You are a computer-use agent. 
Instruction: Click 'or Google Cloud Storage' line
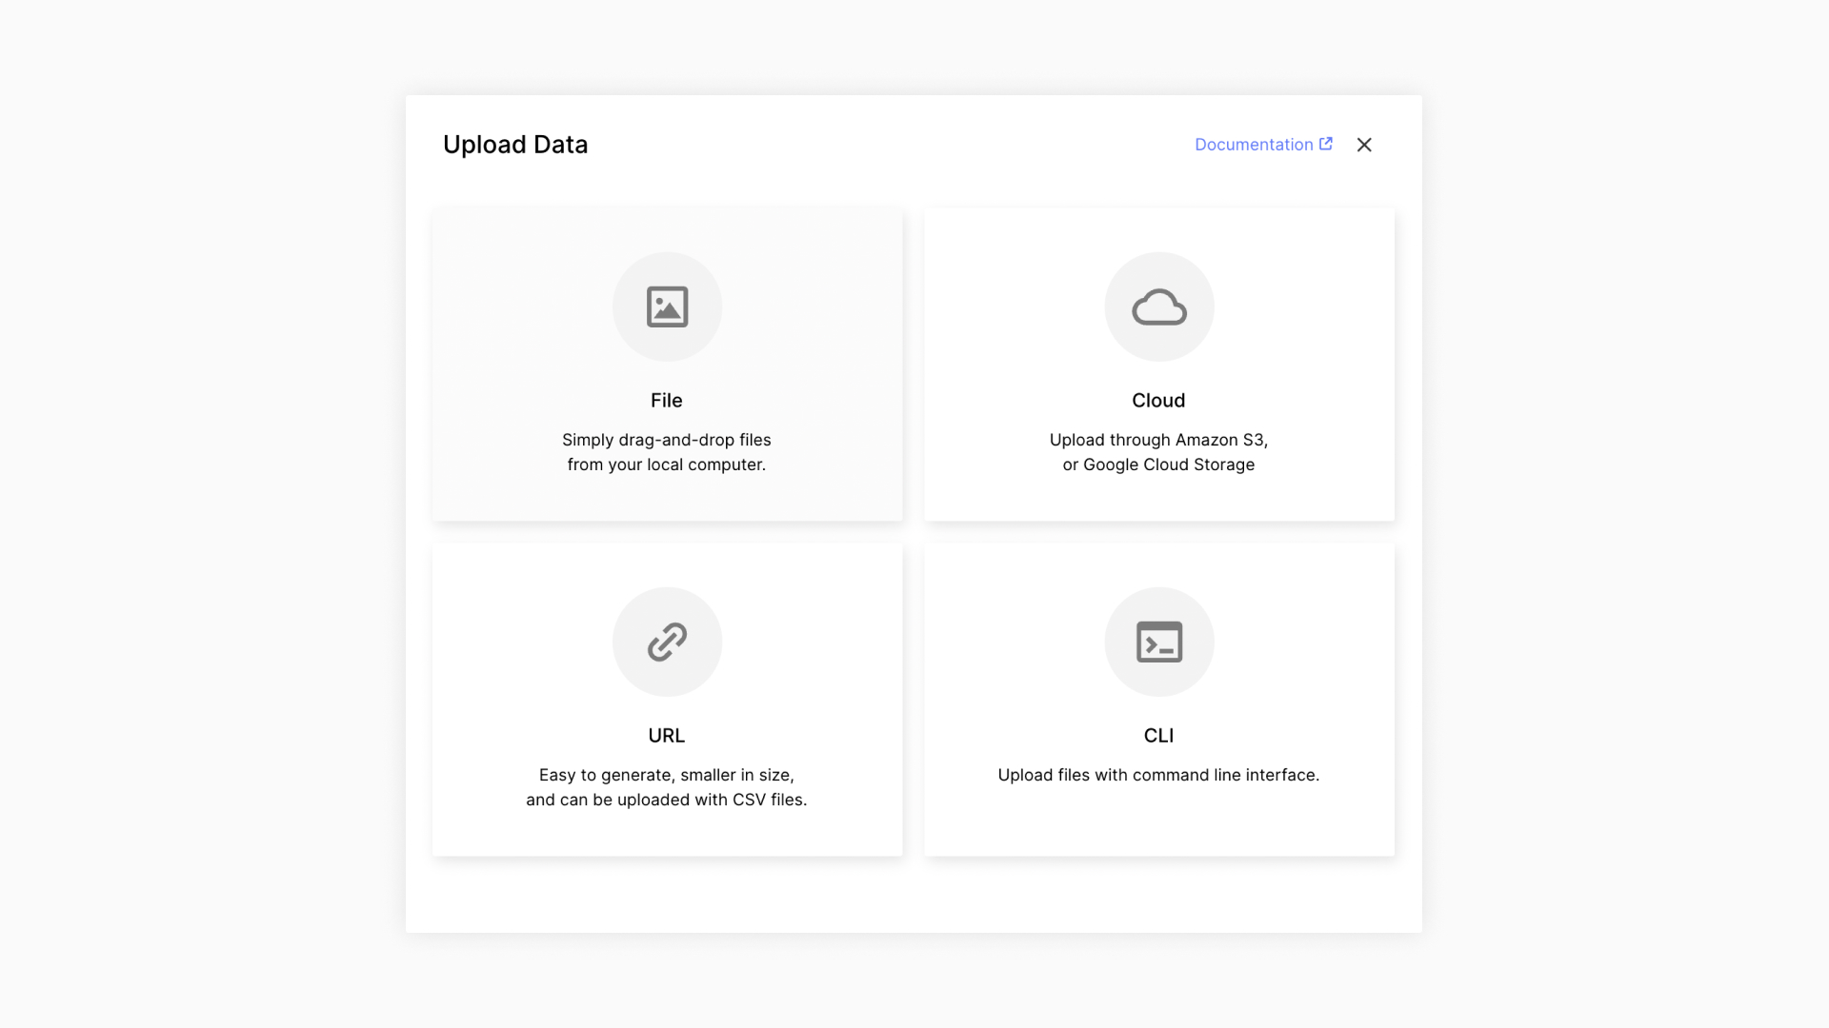1158,465
